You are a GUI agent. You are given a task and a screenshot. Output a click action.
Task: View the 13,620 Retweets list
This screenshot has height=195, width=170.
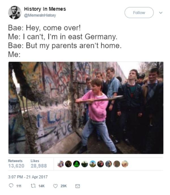[x=16, y=163]
